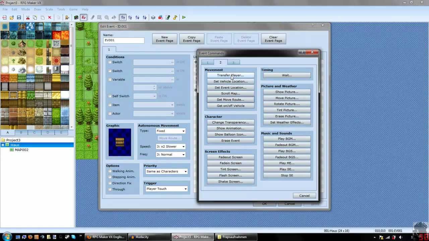Open project with the folder icon

point(12,17)
